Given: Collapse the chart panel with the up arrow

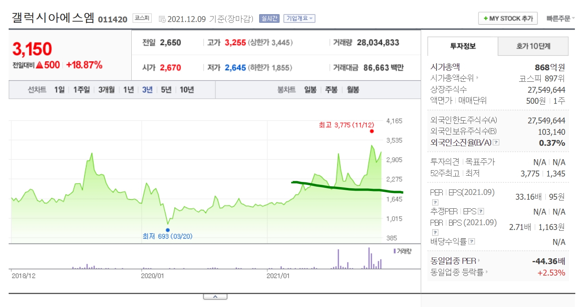Looking at the screenshot, I should (x=215, y=296).
